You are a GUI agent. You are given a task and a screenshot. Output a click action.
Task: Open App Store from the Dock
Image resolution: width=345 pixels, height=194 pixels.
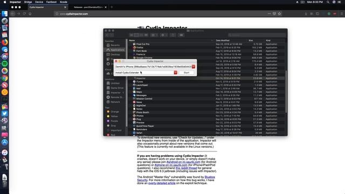[5, 142]
